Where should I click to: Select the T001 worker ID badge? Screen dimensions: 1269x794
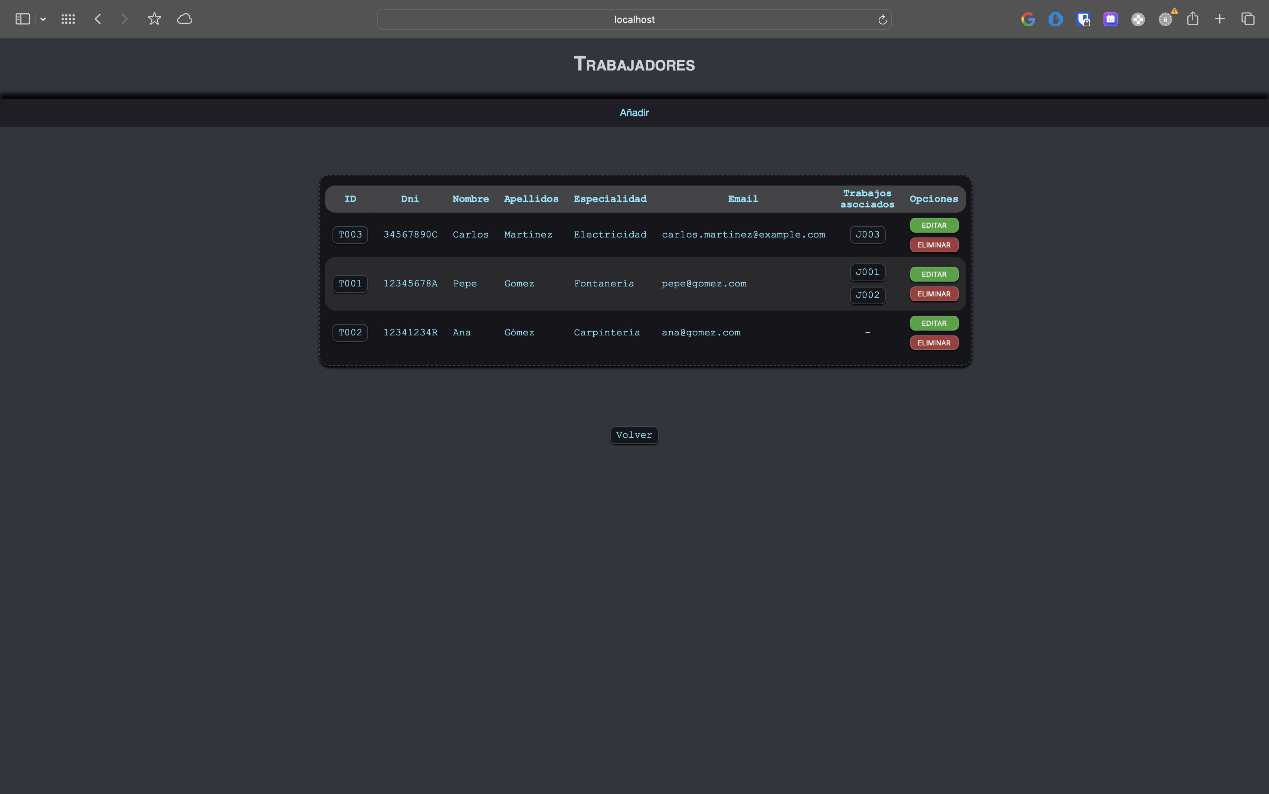pyautogui.click(x=350, y=283)
